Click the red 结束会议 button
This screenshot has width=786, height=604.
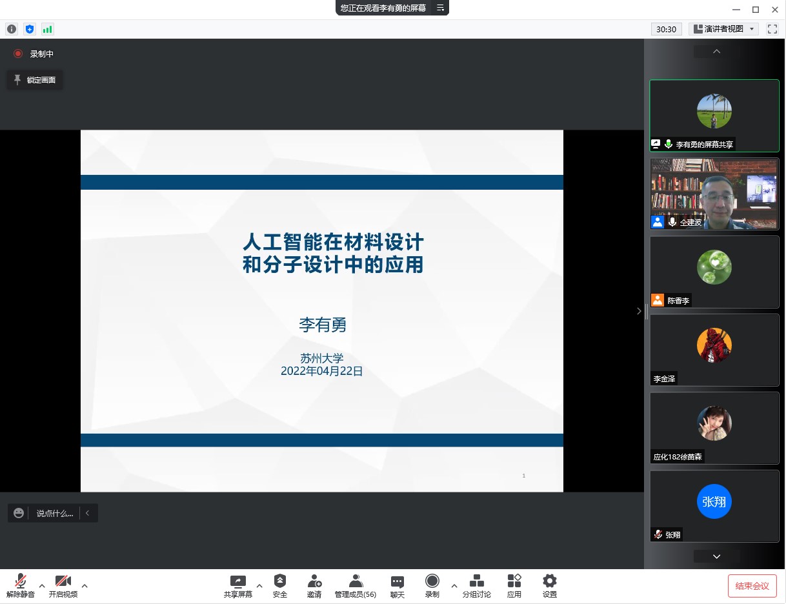(752, 586)
